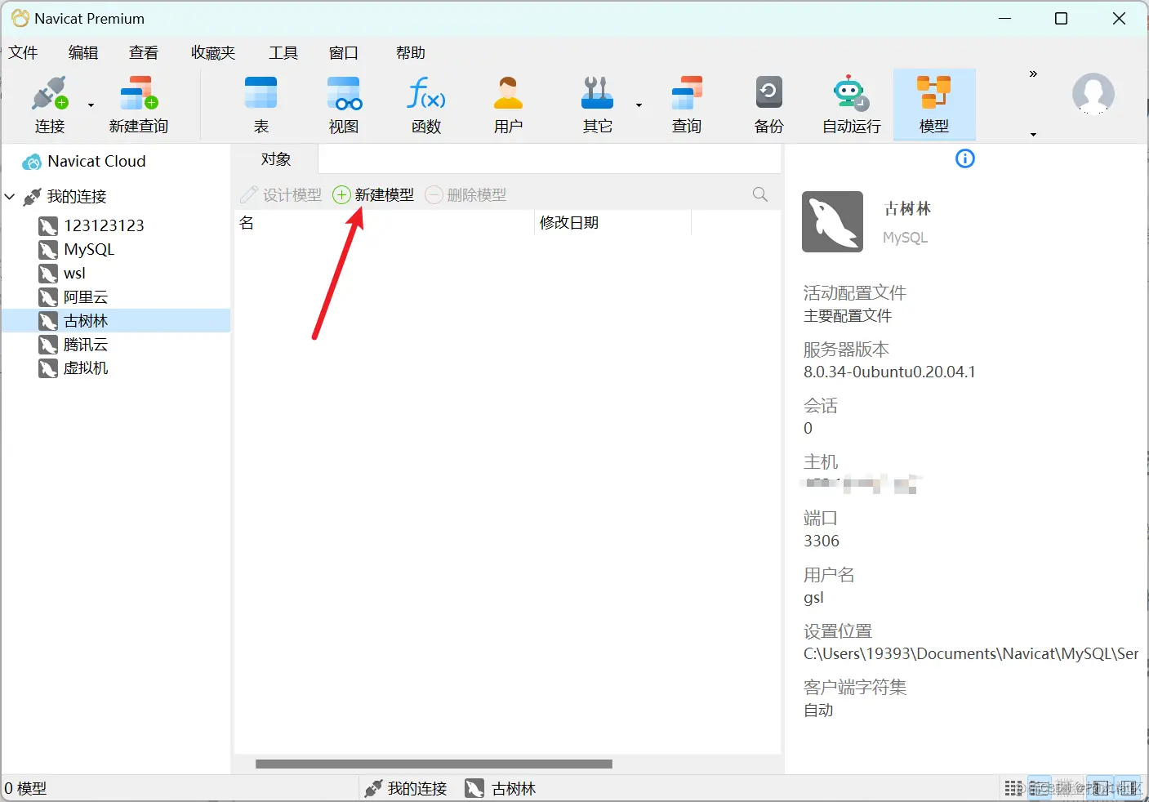Screen dimensions: 1149x802
Task: Open the 其它 dropdown arrow
Action: pos(638,105)
